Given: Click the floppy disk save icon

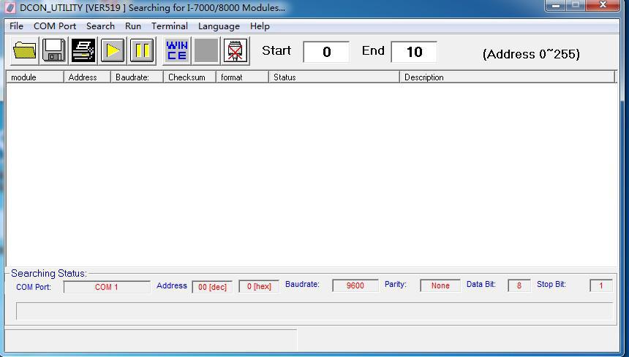Looking at the screenshot, I should [53, 51].
